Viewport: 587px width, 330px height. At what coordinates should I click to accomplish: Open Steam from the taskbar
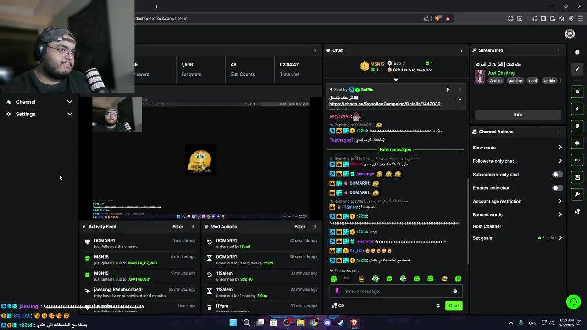pyautogui.click(x=341, y=323)
